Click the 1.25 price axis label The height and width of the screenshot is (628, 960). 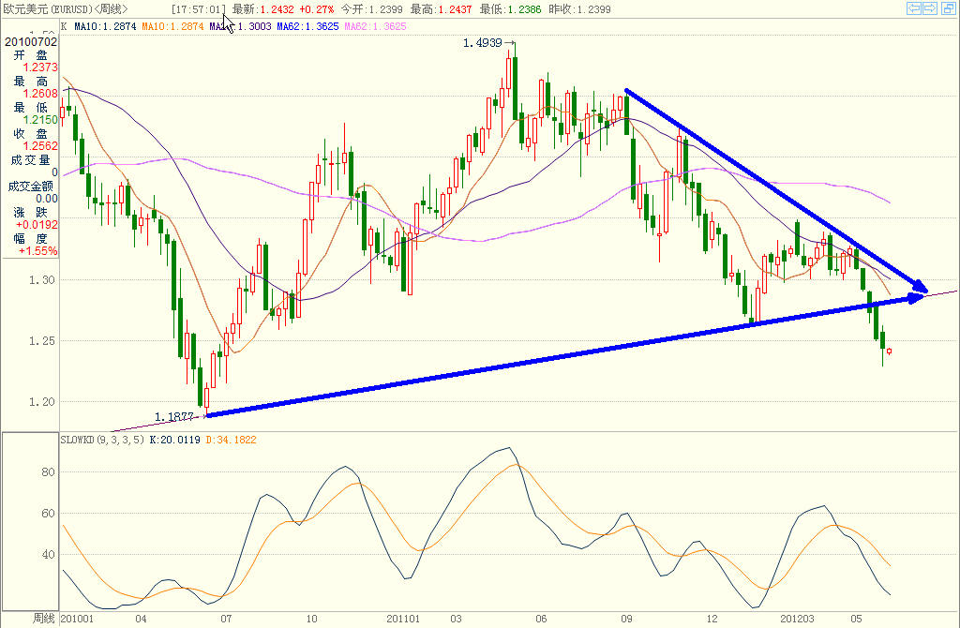tap(41, 341)
